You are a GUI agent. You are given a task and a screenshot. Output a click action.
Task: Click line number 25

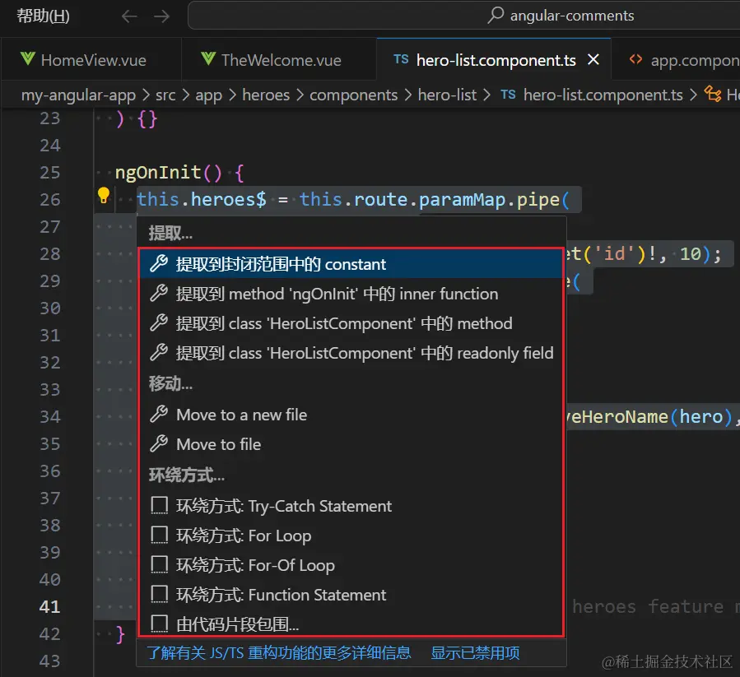(50, 172)
